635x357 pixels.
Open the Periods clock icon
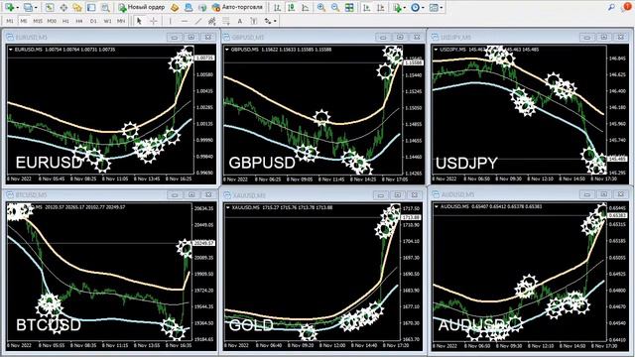(415, 7)
